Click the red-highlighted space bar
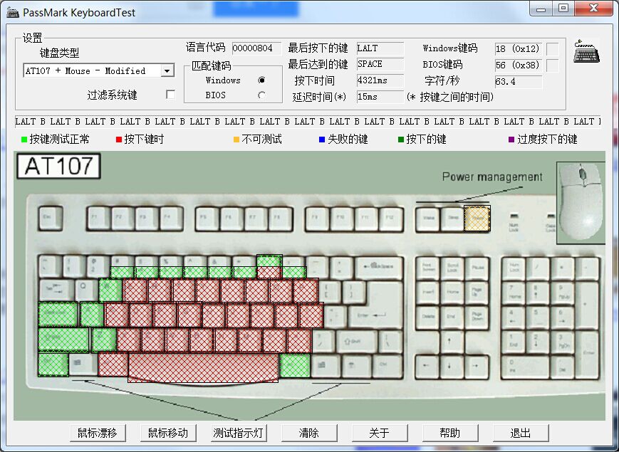The height and width of the screenshot is (452, 619). 203,367
